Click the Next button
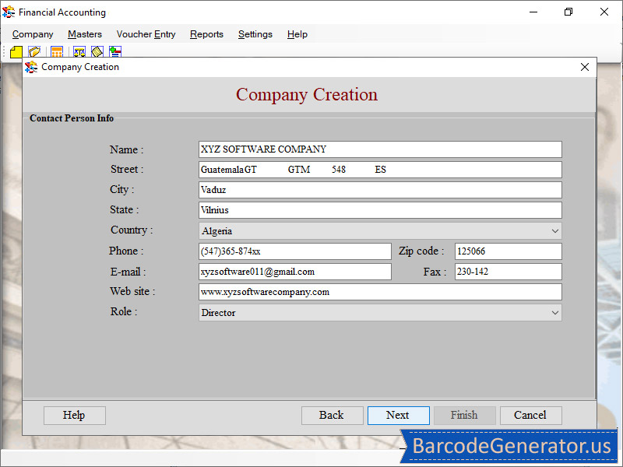 [398, 415]
